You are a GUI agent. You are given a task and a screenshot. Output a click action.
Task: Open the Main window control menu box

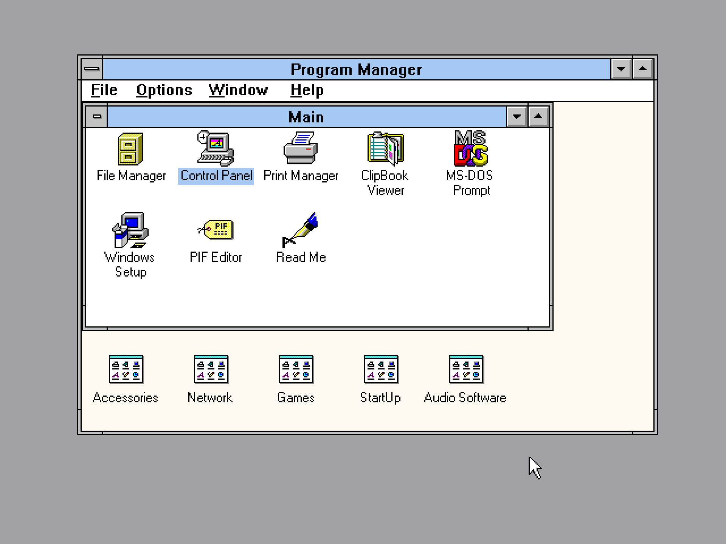(x=97, y=116)
